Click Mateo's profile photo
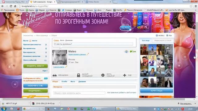 click(60, 57)
